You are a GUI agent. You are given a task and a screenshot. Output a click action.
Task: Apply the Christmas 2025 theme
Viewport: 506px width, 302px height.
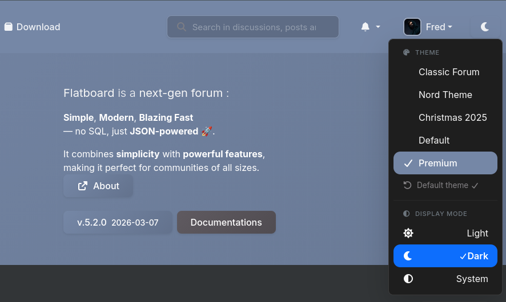[x=452, y=117]
